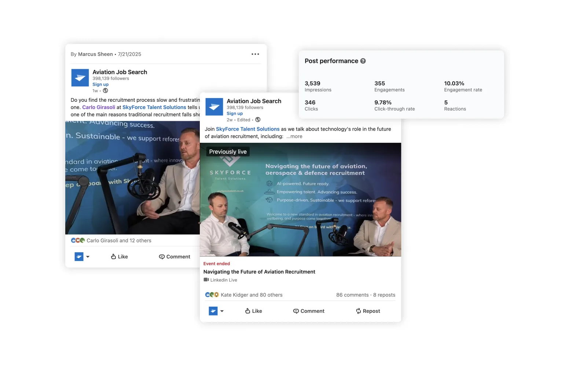The width and height of the screenshot is (569, 366).
Task: Open the Carlo Girasoli mention in the post text
Action: (99, 107)
